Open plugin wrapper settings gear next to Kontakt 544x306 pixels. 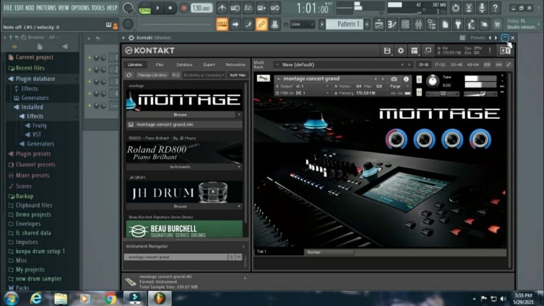tap(131, 38)
